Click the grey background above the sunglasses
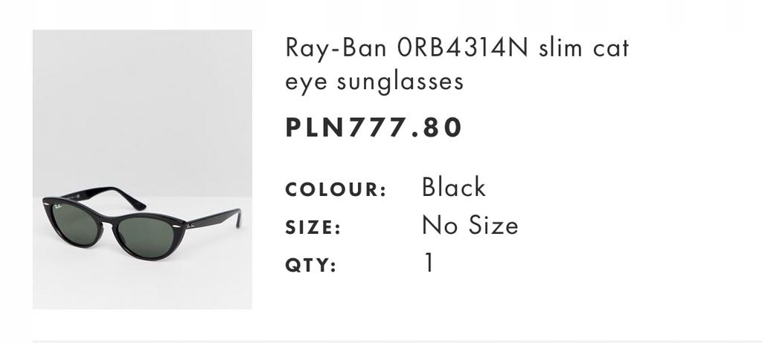762x346 pixels. pyautogui.click(x=142, y=97)
